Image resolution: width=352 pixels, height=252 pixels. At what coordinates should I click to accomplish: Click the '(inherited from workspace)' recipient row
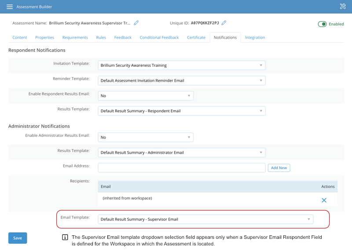coord(217,199)
